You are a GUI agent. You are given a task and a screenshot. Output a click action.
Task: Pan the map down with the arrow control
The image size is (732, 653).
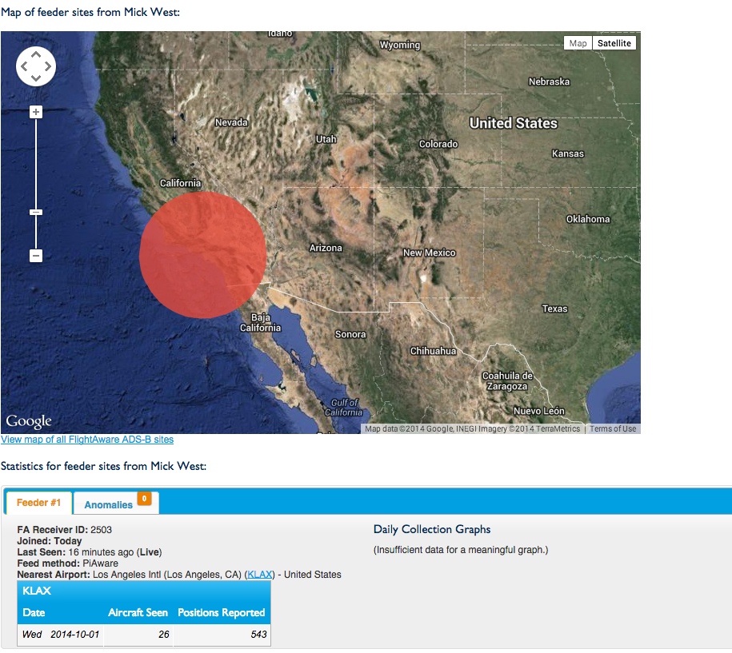[x=36, y=79]
